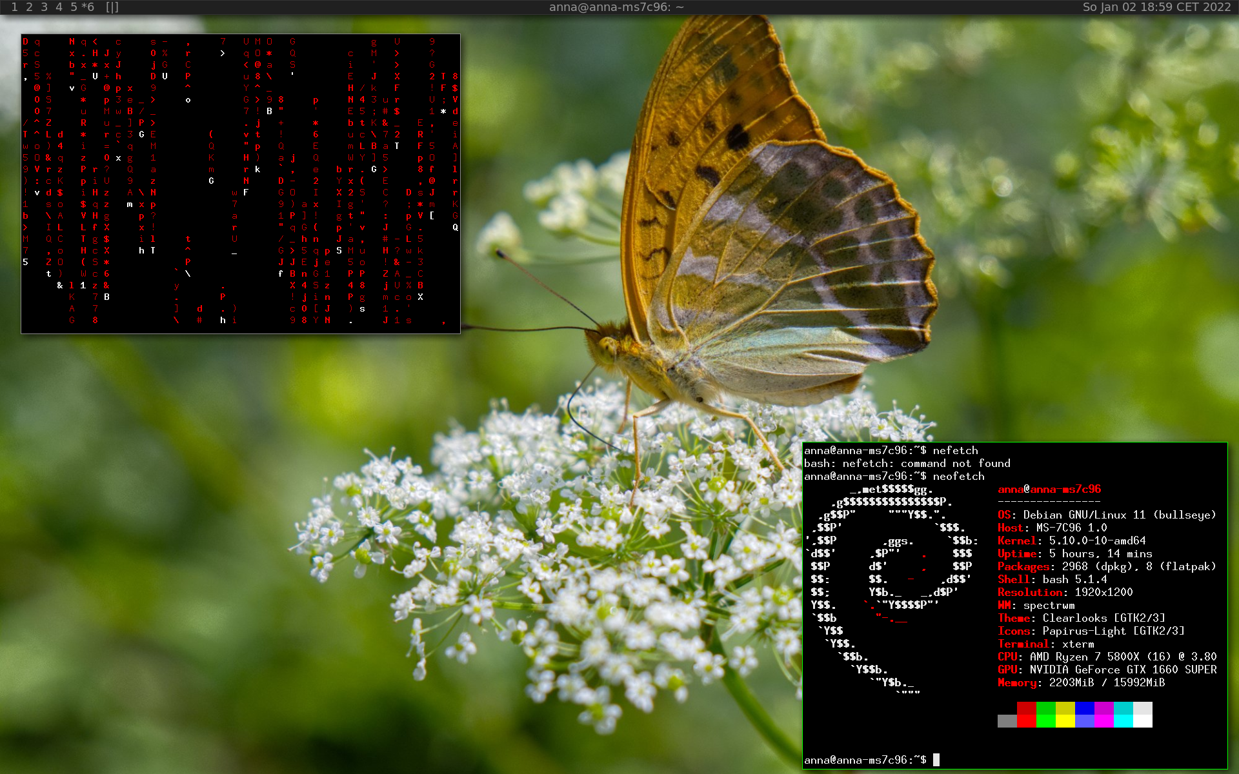Click the window title anna@anna-ms7c96 in top bar

[x=616, y=7]
